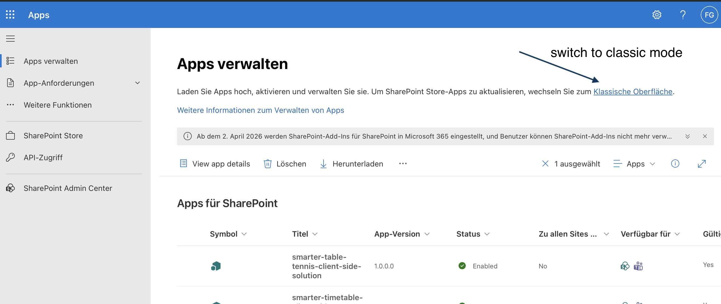Open the Help question mark icon
The width and height of the screenshot is (721, 304).
pos(683,15)
